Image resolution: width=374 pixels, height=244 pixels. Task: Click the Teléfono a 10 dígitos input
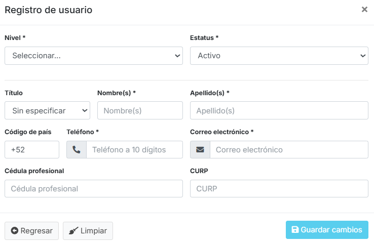[134, 150]
